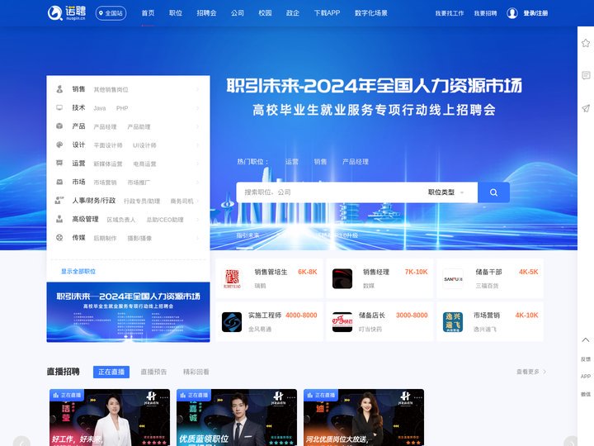Click the 销售经理 company logo
Viewport: 594px width, 446px height.
[x=342, y=278]
